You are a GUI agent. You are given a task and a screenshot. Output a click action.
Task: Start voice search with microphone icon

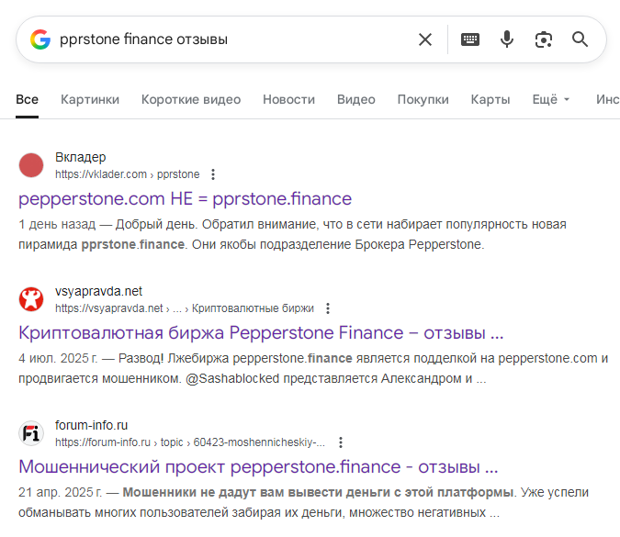[x=506, y=39]
